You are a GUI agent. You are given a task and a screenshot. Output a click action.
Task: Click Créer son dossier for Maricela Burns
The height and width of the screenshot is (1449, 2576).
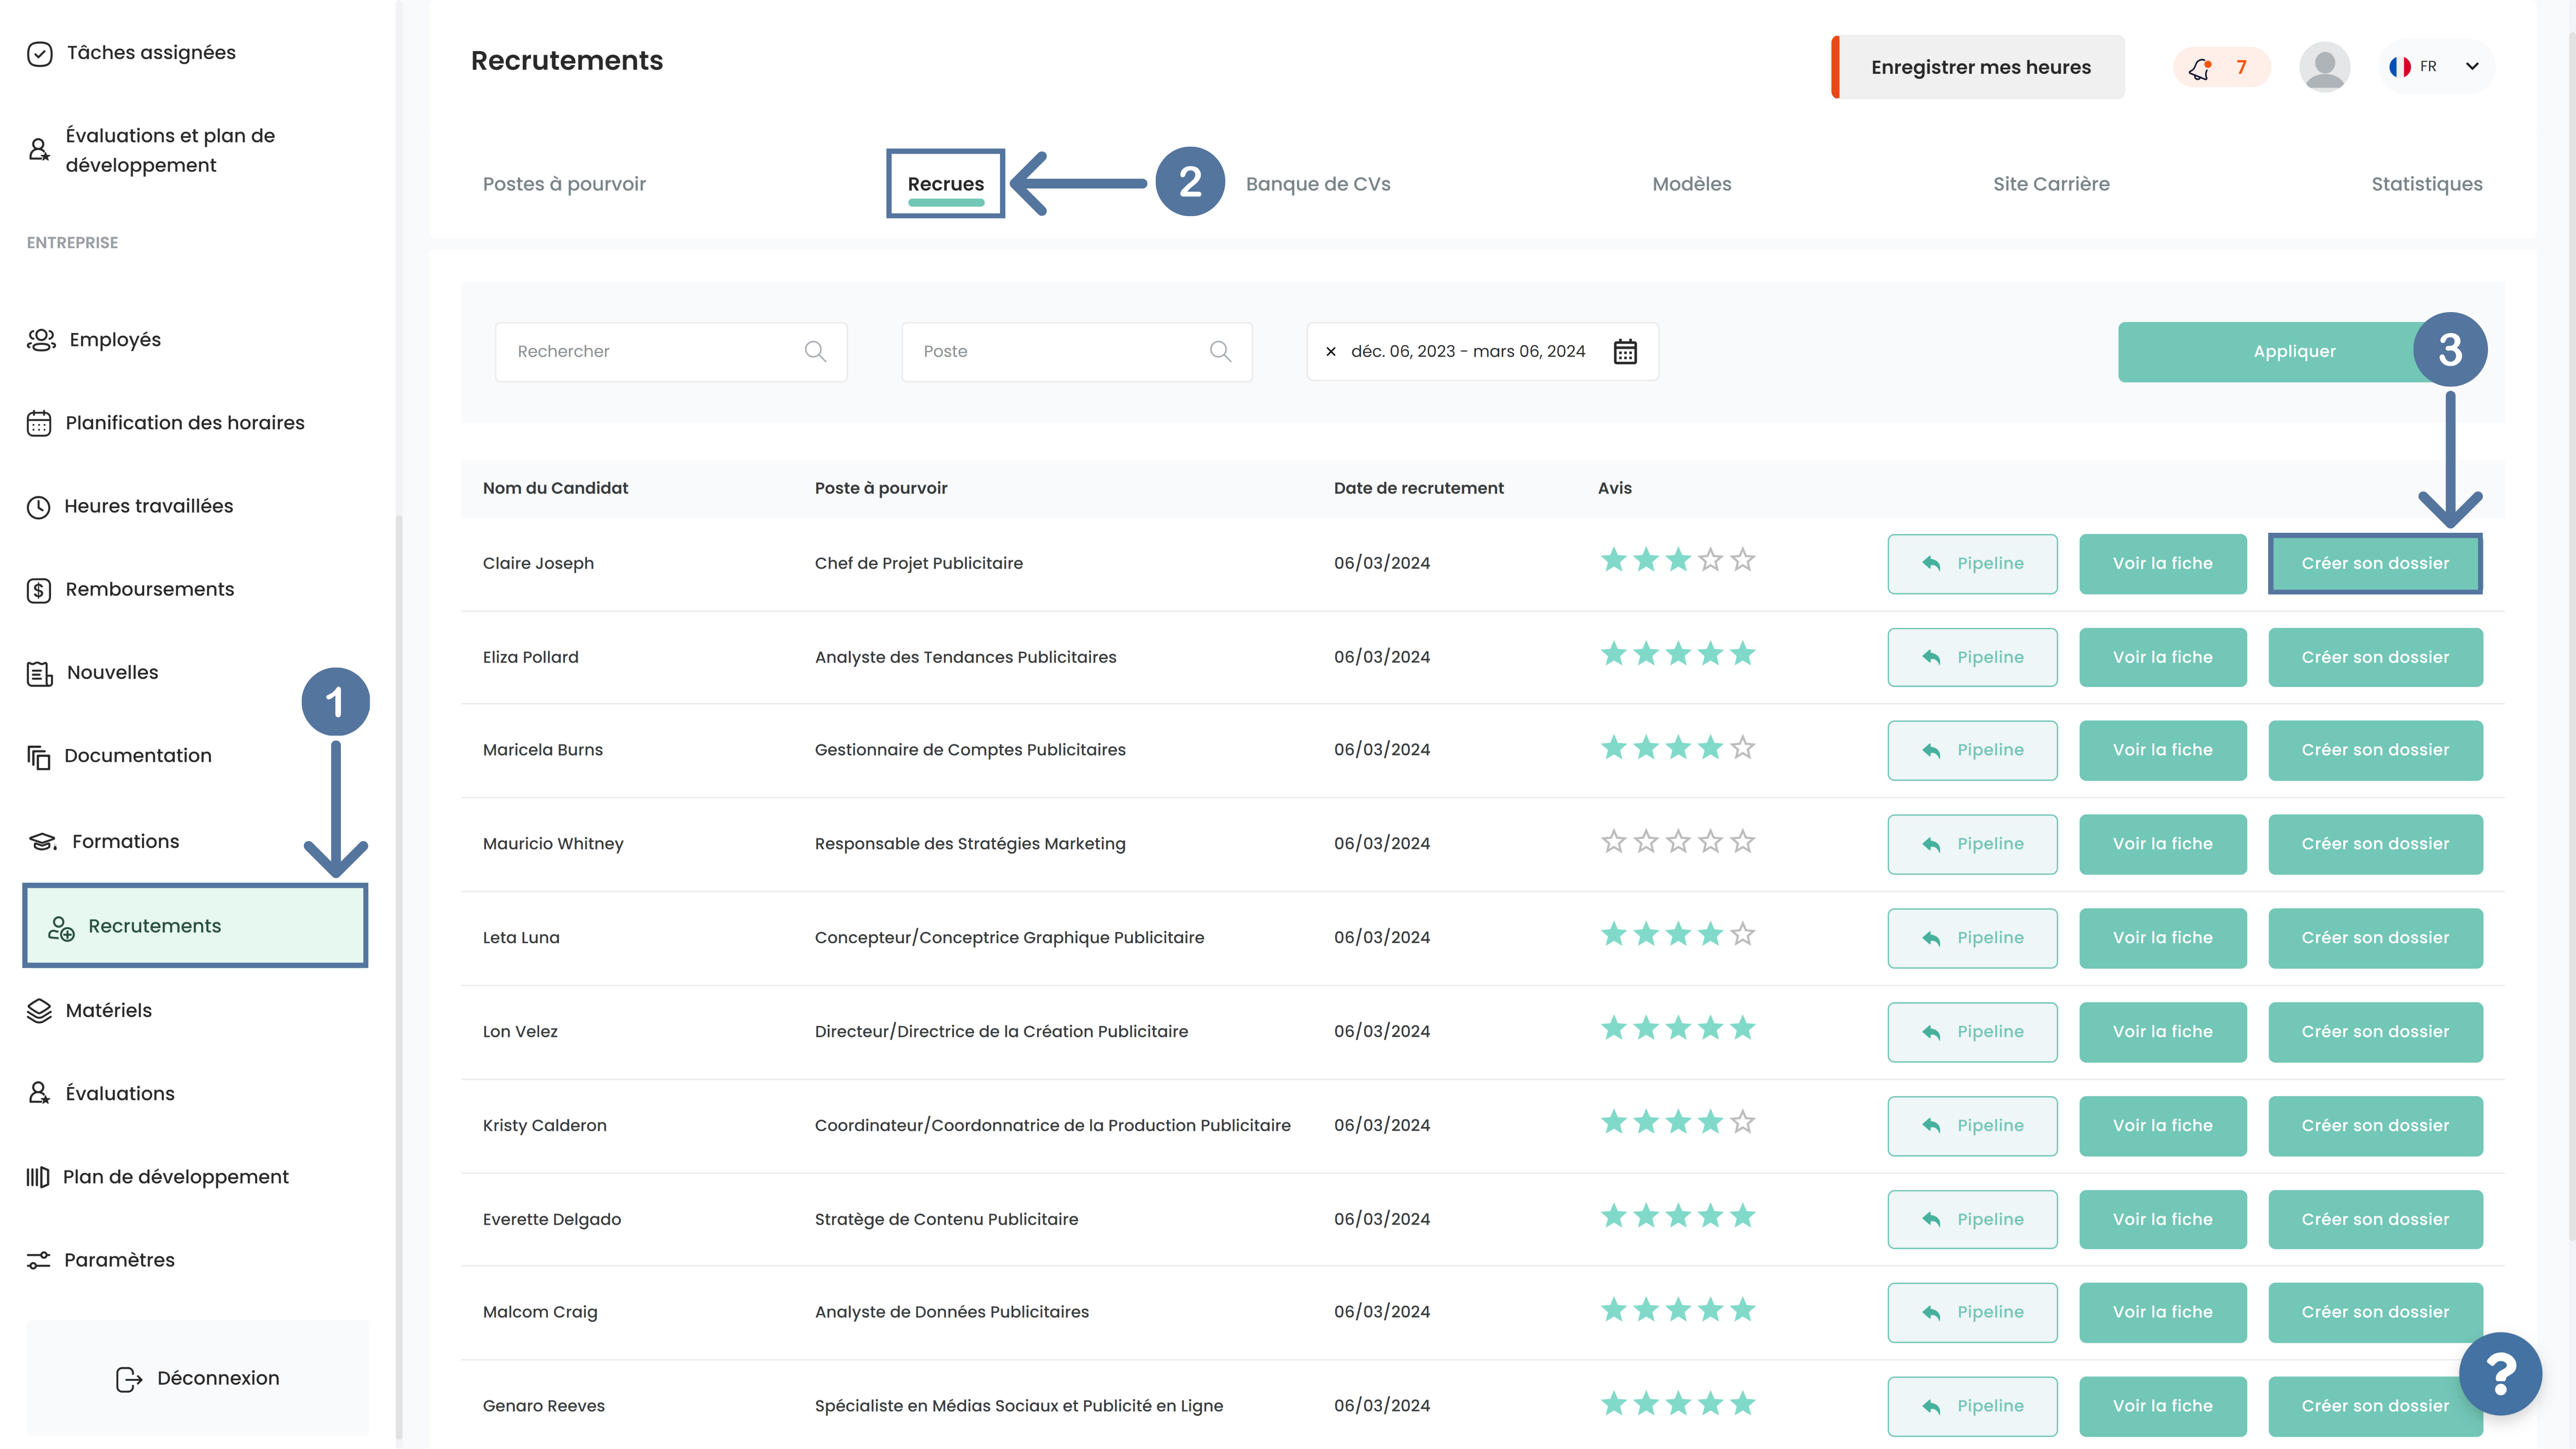tap(2375, 750)
